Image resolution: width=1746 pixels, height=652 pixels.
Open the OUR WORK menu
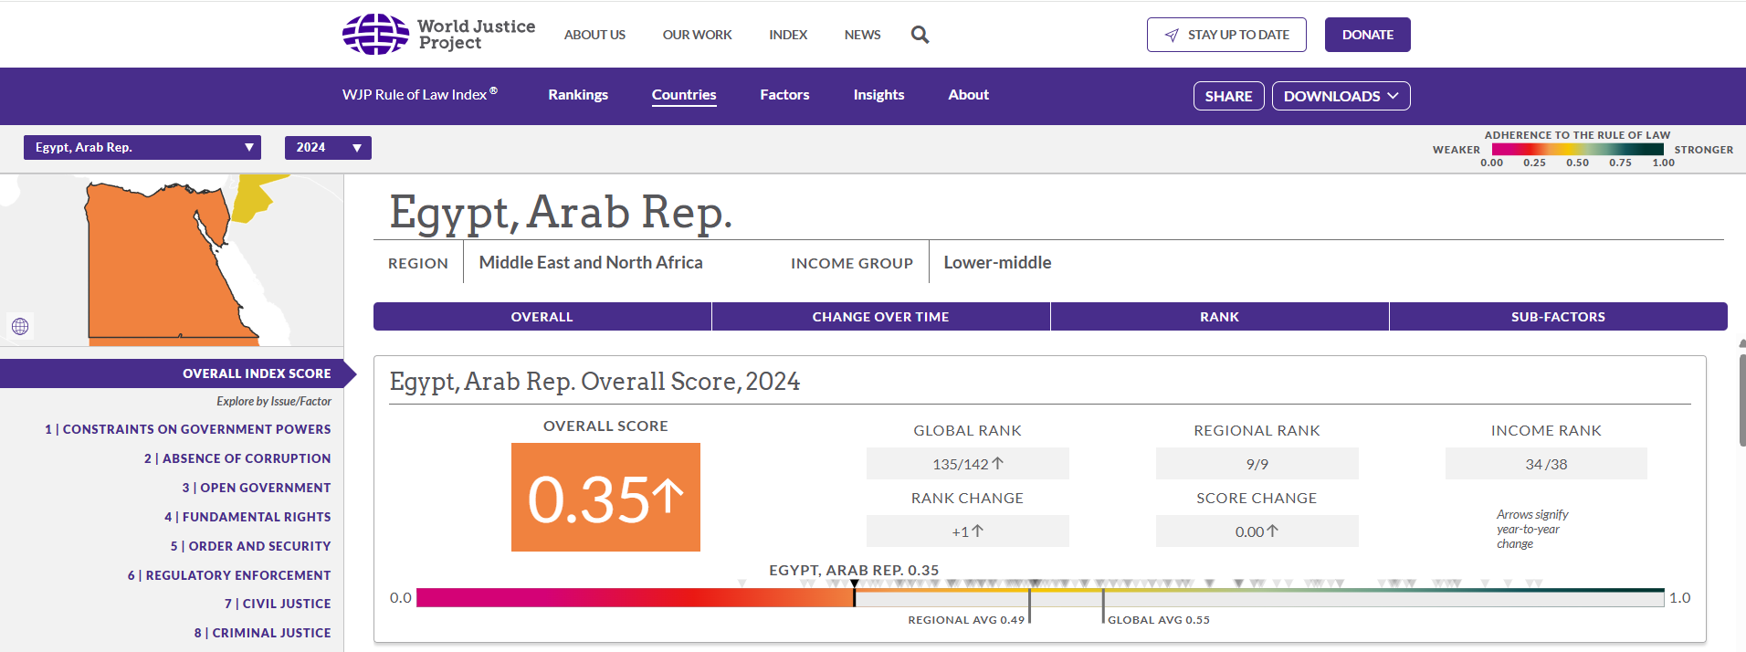click(x=697, y=35)
